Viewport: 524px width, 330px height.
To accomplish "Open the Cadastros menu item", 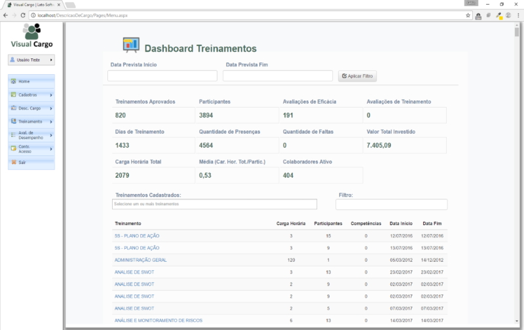I will (31, 94).
